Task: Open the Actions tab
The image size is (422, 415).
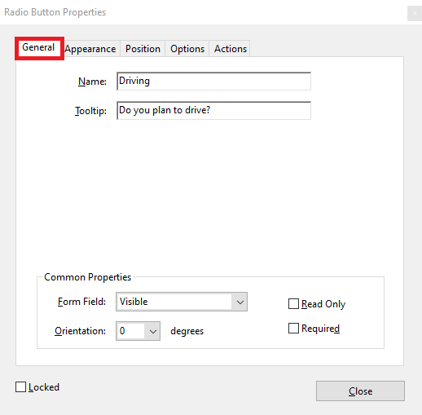Action: click(230, 49)
